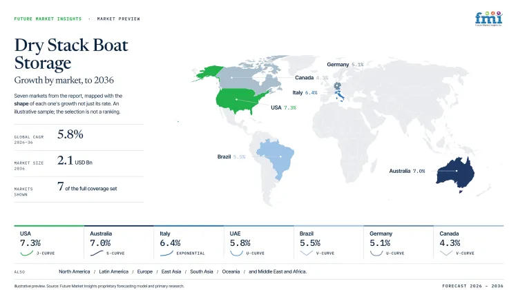Click Italy shape on the map
This screenshot has width=518, height=290.
(340, 96)
